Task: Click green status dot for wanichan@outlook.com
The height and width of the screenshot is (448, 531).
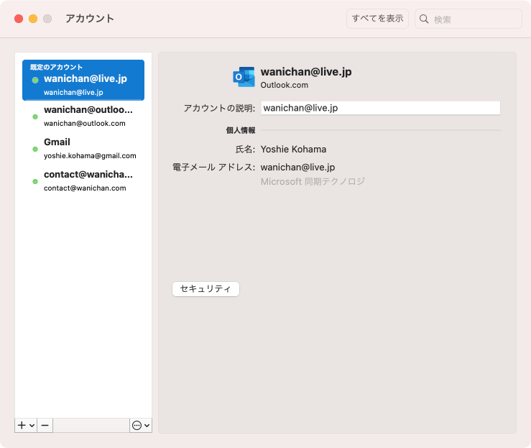Action: pos(35,117)
